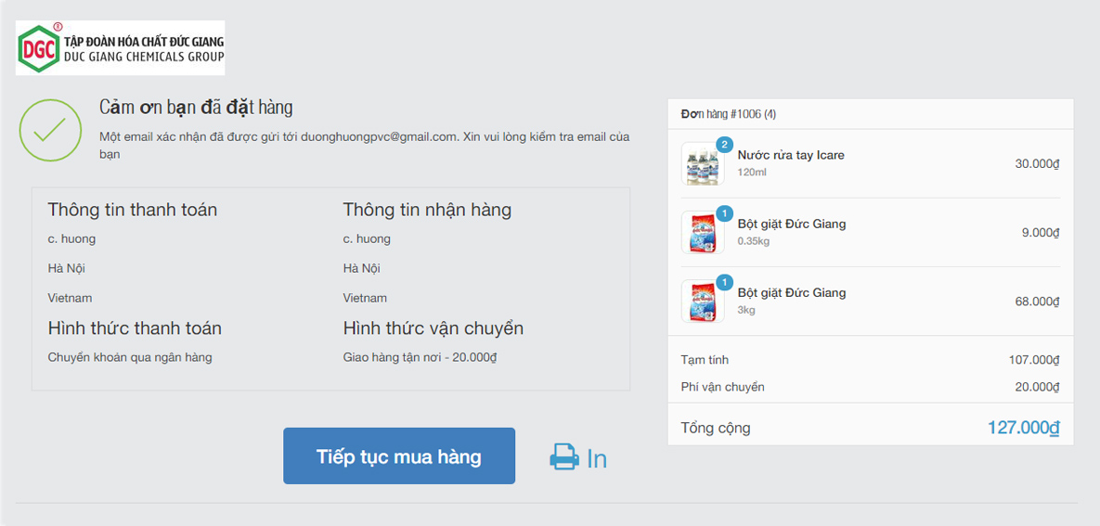
Task: Click the Phí vận chuyển 20.000₫ amount
Action: pos(1034,387)
